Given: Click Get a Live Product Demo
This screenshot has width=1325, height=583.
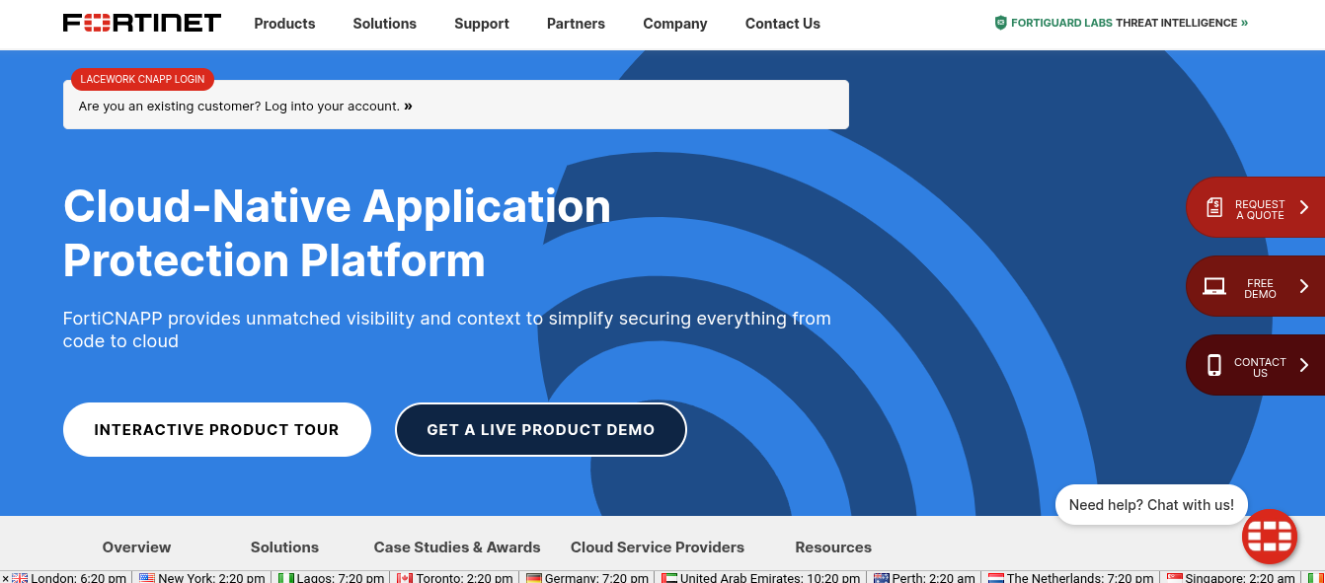Looking at the screenshot, I should 541,430.
